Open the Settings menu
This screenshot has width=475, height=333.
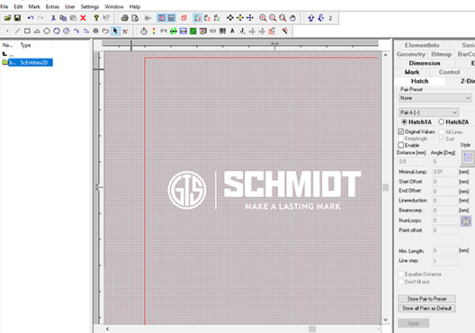tap(90, 6)
